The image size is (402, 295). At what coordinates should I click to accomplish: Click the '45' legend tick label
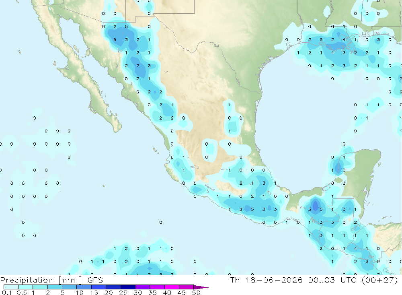[182, 293]
